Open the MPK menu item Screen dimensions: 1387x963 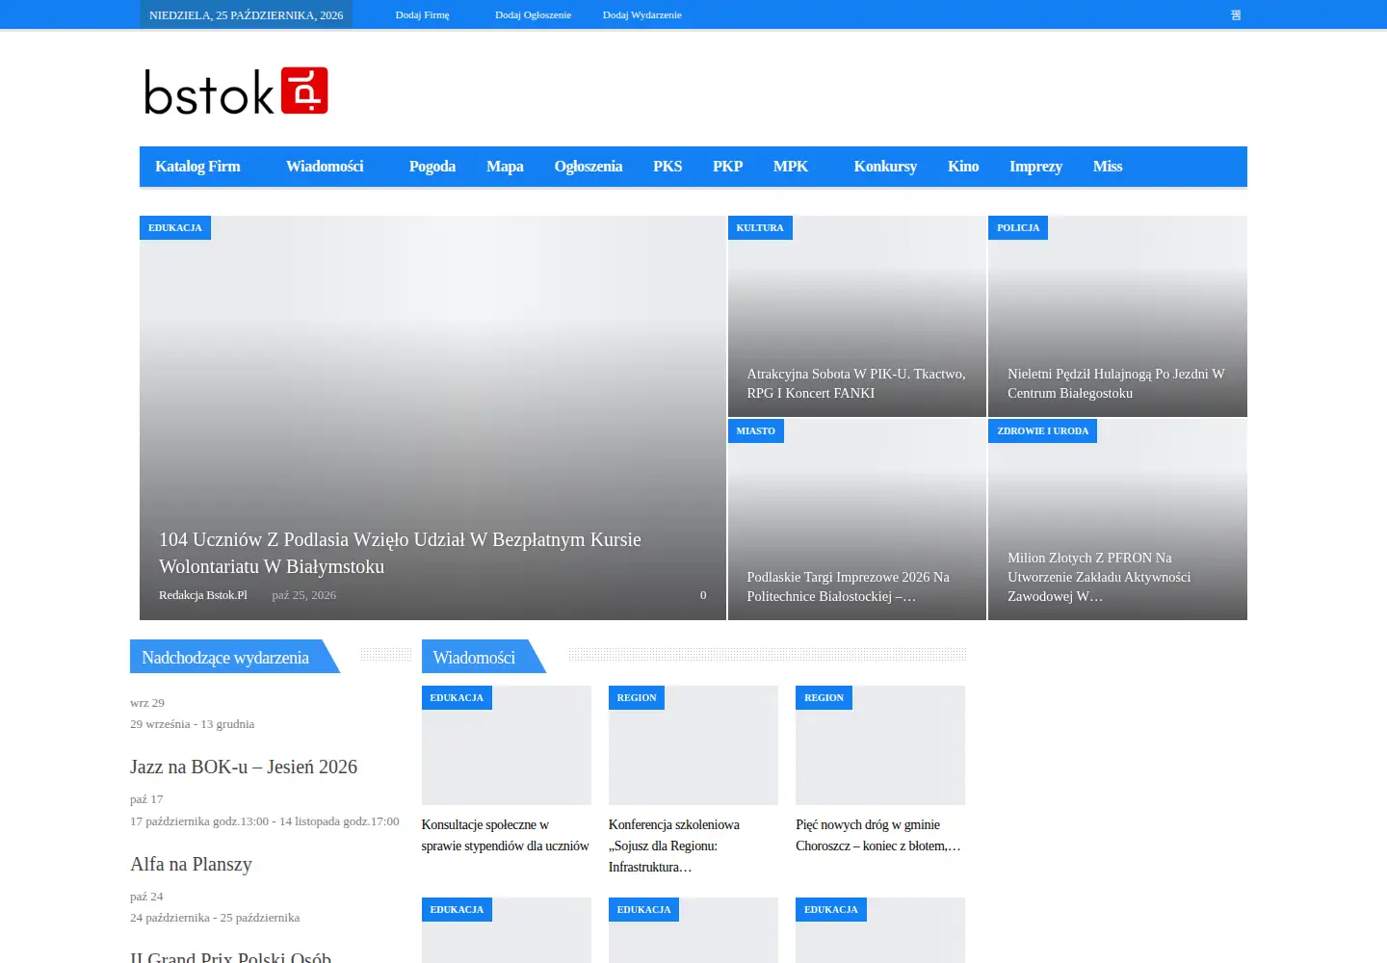click(x=791, y=167)
